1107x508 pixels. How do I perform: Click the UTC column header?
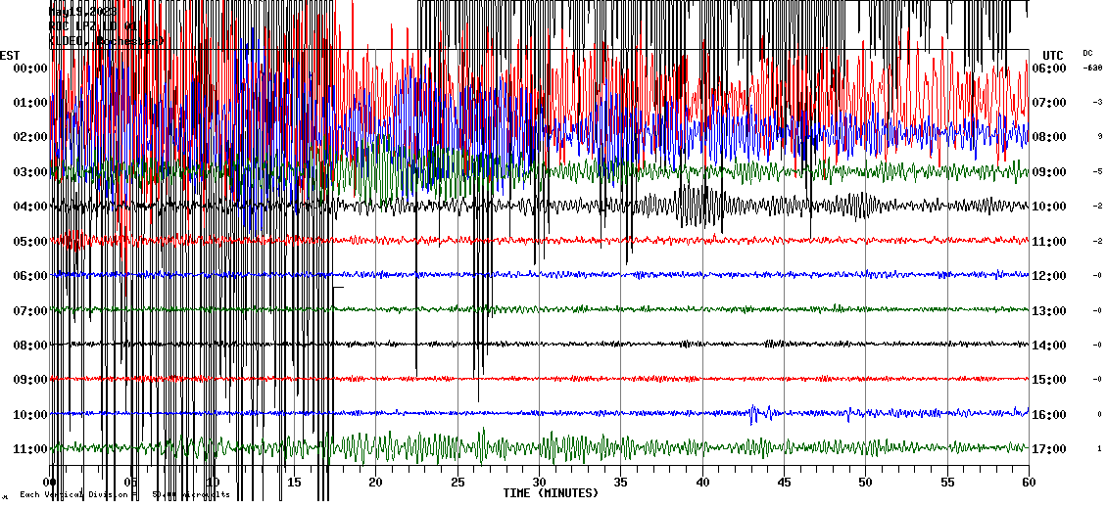pyautogui.click(x=1053, y=55)
